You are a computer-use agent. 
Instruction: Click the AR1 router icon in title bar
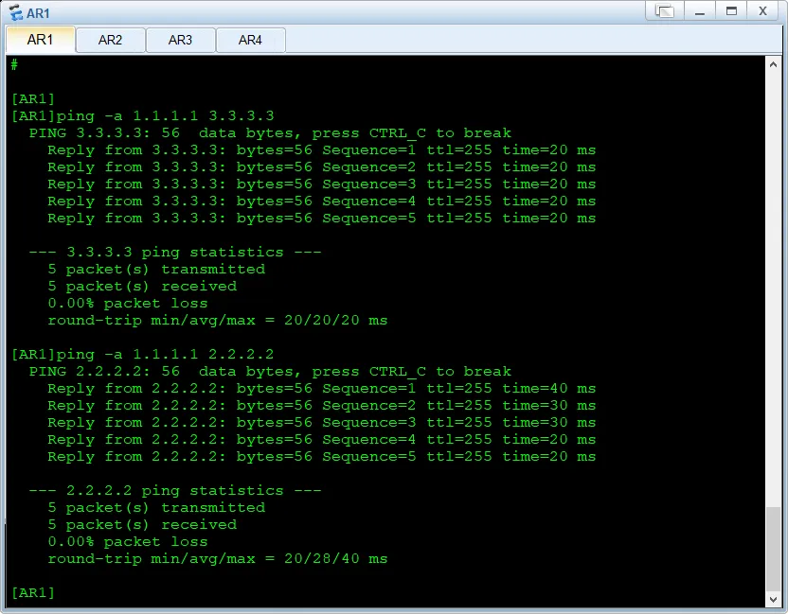[15, 12]
